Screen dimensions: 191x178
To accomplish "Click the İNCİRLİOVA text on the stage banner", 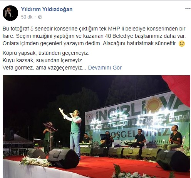I will coord(121,112).
